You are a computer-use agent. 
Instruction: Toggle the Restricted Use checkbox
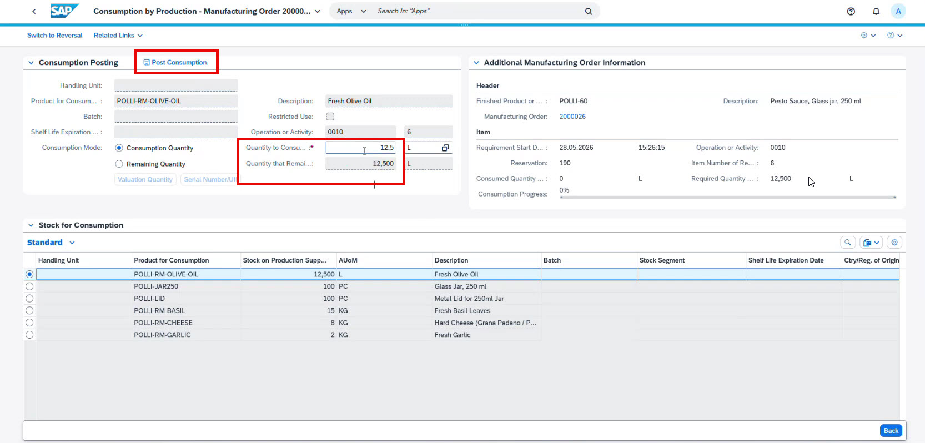(330, 117)
